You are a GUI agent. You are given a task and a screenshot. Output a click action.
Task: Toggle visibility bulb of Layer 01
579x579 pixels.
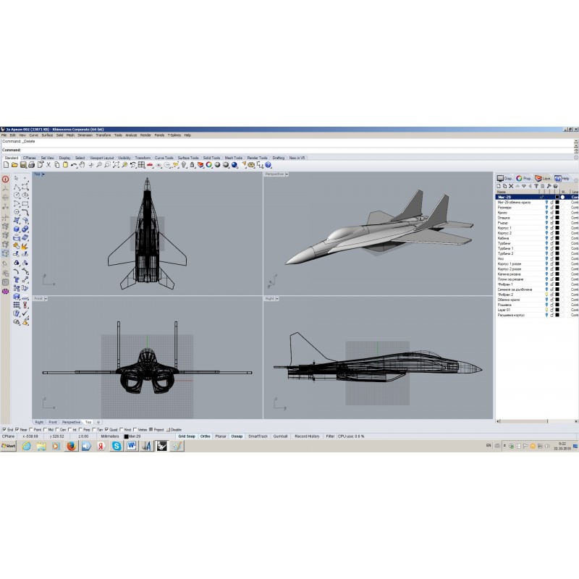click(x=546, y=310)
